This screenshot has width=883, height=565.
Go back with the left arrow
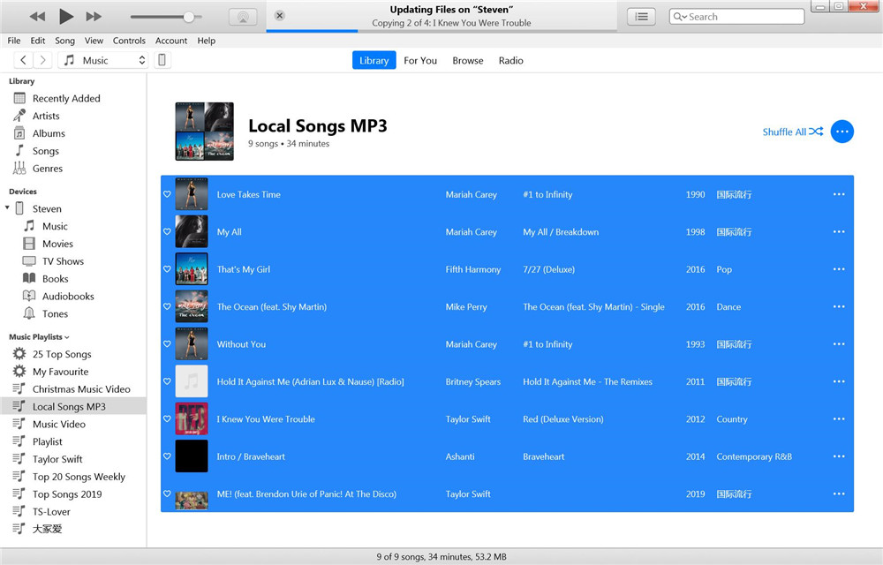(23, 60)
